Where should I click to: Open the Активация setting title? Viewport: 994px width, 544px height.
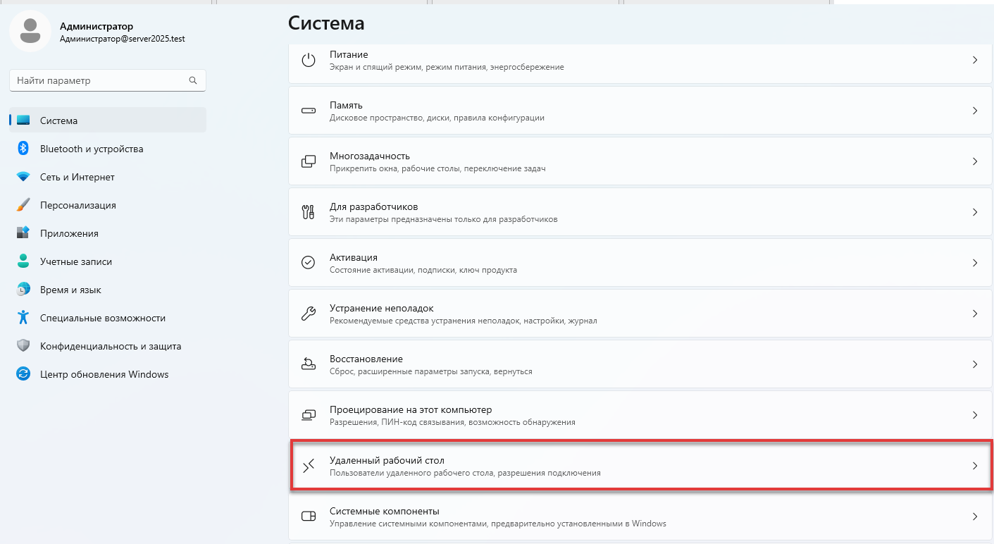[x=354, y=257]
